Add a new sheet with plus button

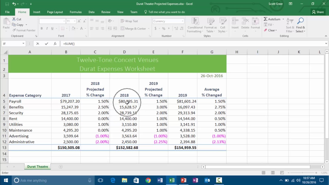coord(61,167)
